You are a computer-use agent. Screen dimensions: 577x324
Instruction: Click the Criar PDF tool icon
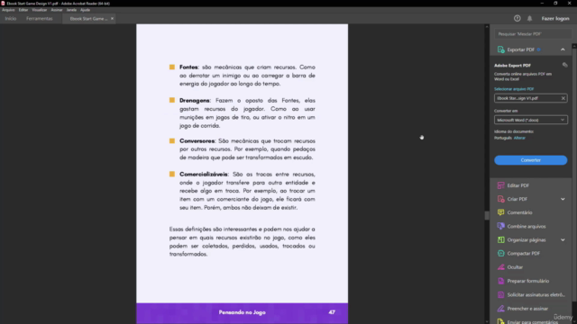500,199
